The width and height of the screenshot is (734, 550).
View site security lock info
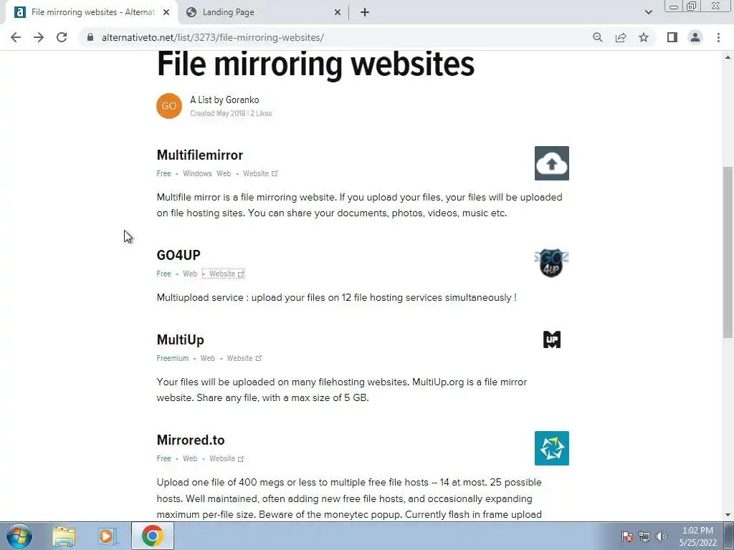click(x=90, y=37)
